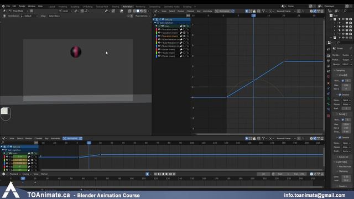Switch to the Layout workspace tab
This screenshot has height=199, width=354.
pos(51,7)
